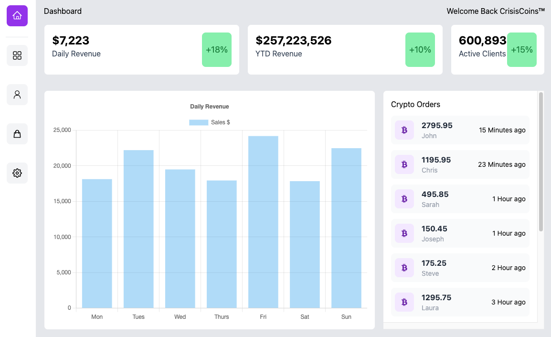Open Settings via the gear icon

(17, 173)
